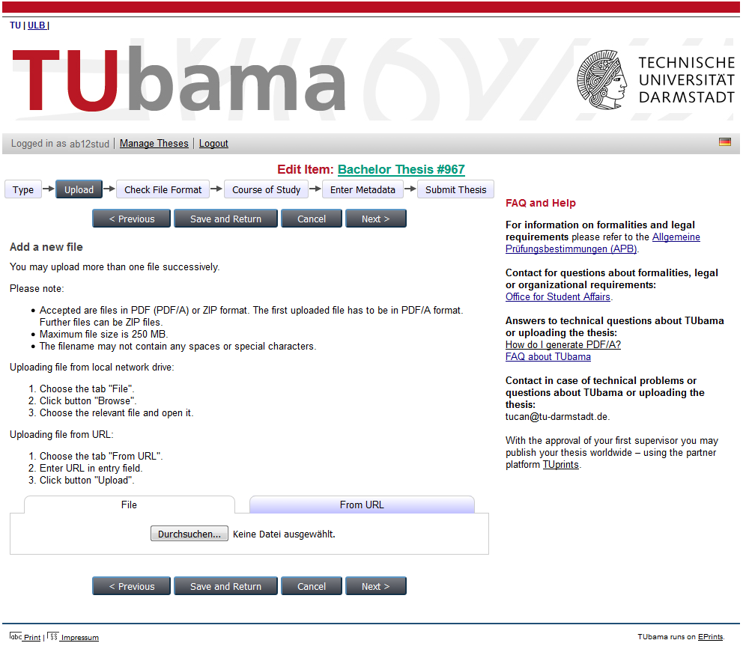
Task: Click the Durchsuchen... browse button
Action: (189, 534)
